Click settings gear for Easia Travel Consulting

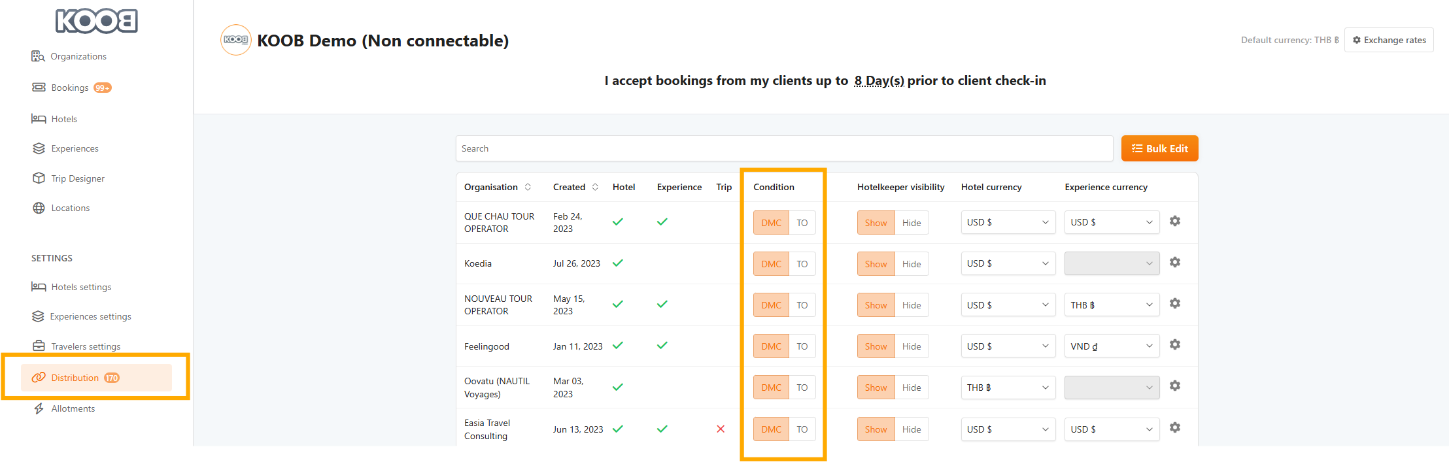point(1174,428)
